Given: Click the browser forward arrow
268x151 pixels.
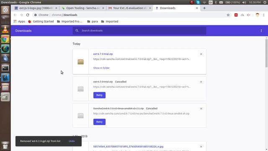Looking at the screenshot, I should (x=21, y=15).
